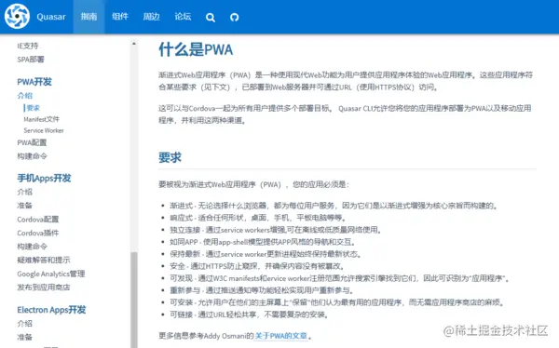Open the search magnifier icon

(211, 17)
